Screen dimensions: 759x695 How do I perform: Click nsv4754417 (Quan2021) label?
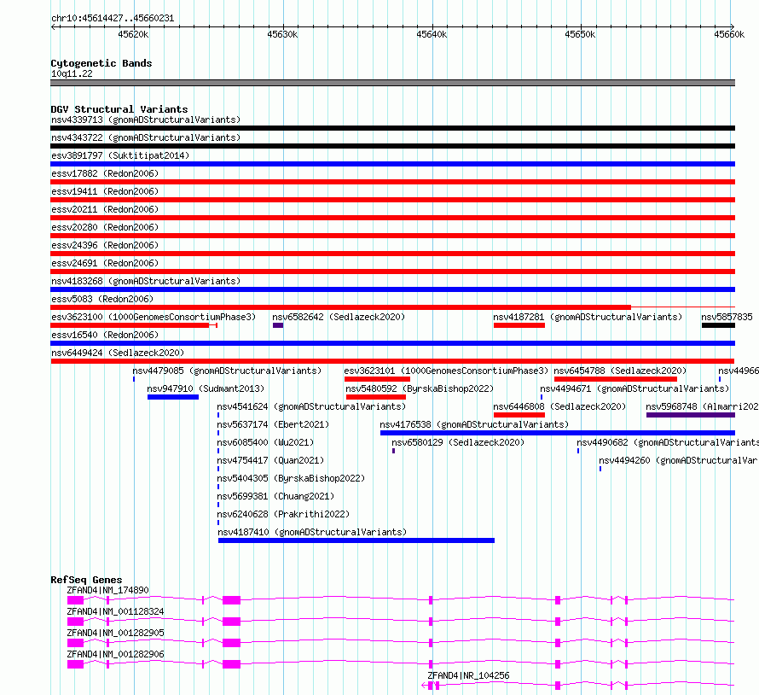[x=270, y=460]
